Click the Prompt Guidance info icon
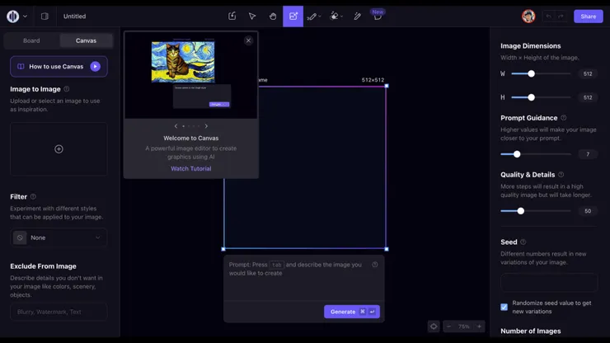 tap(563, 118)
